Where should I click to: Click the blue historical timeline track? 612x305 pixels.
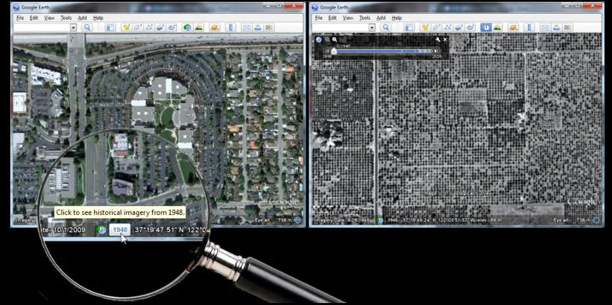coord(384,51)
